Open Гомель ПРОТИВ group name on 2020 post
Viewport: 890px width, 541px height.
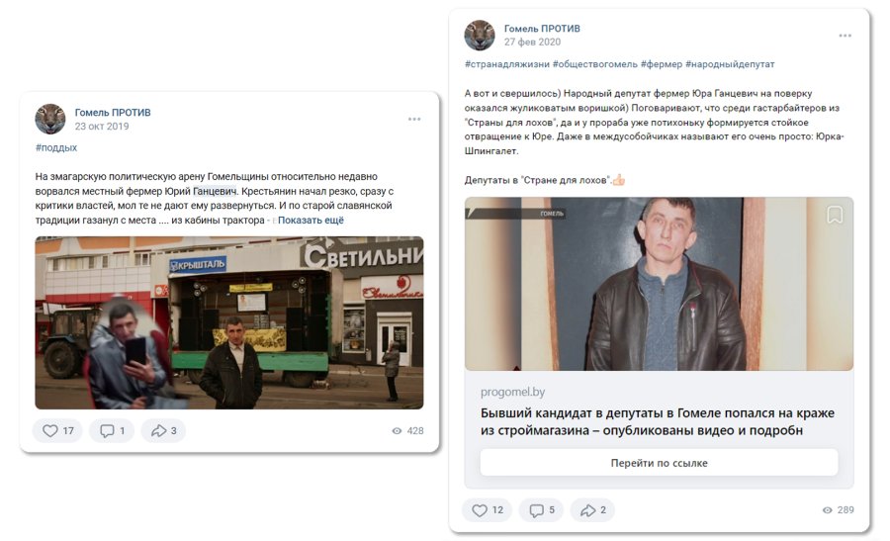pos(542,29)
